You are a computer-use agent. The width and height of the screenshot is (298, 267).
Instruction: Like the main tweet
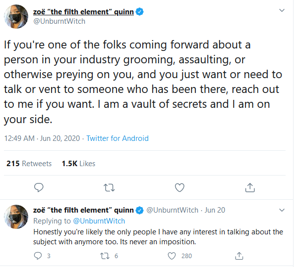click(180, 187)
